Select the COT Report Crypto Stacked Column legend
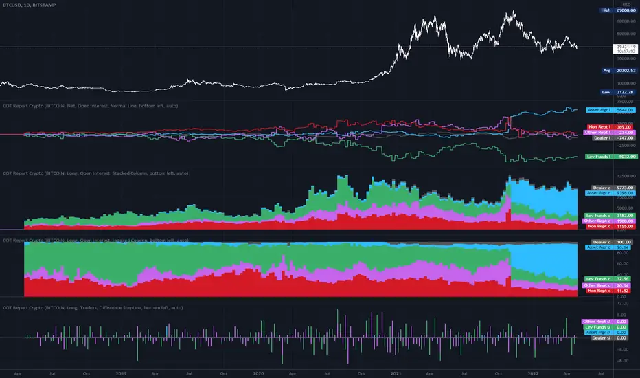This screenshot has height=378, width=640. (95, 173)
